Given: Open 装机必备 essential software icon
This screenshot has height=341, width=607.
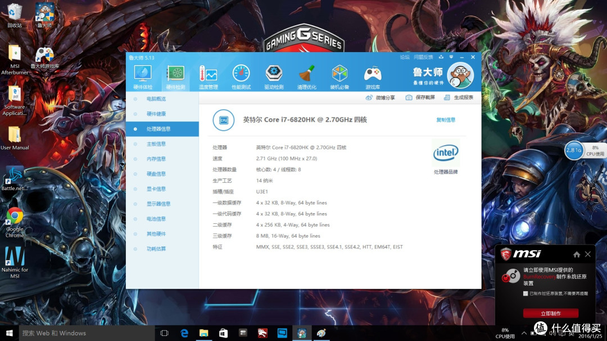Looking at the screenshot, I should pos(339,77).
